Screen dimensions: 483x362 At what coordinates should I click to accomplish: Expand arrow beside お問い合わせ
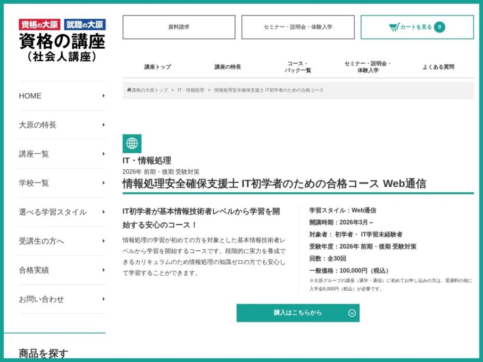[x=103, y=299]
